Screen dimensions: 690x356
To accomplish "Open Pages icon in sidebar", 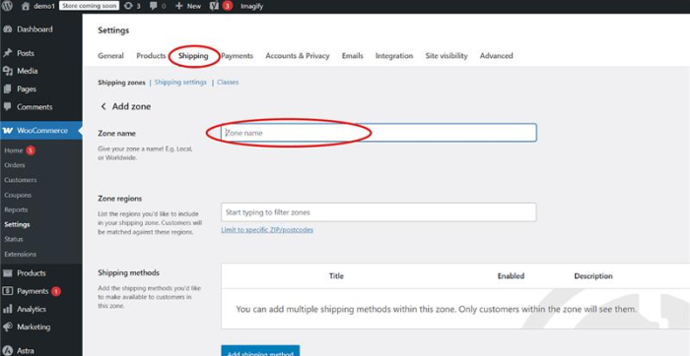I will tap(7, 89).
